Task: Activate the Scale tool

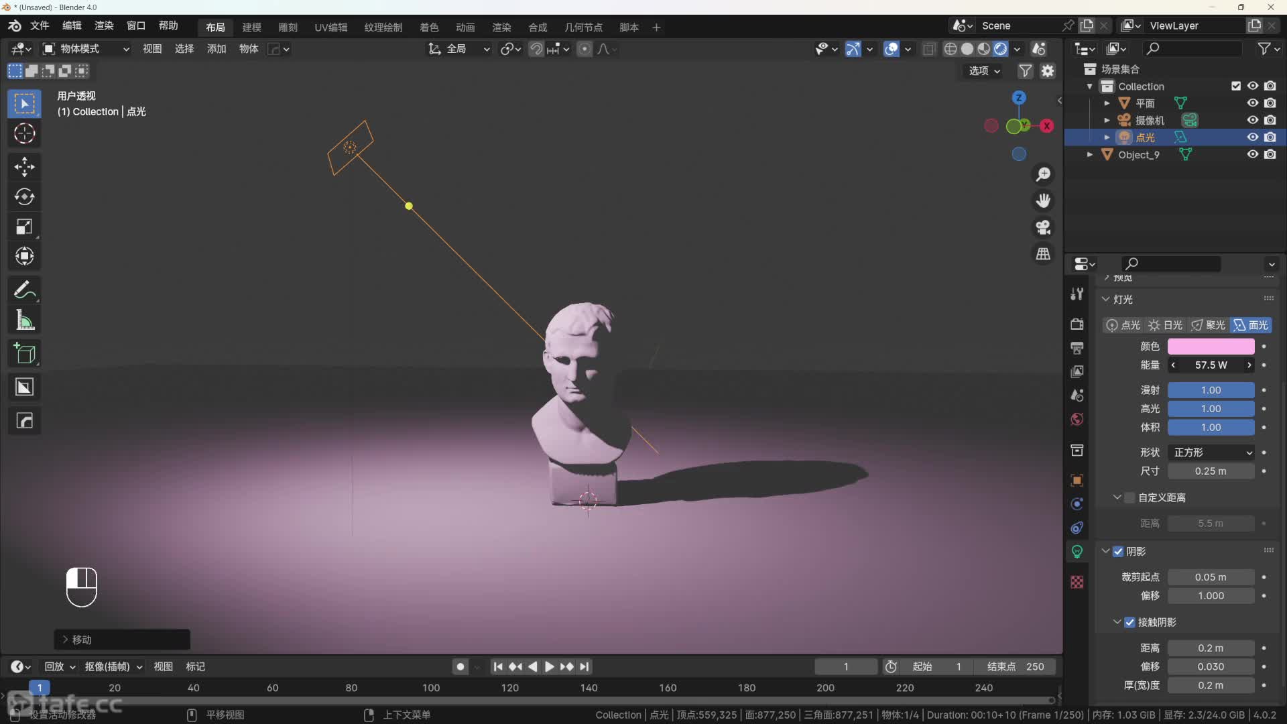Action: (x=25, y=227)
